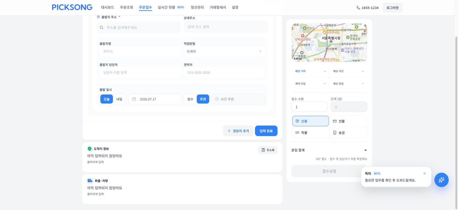Click the handshake icon in 신용
This screenshot has width=458, height=210.
tap(297, 121)
